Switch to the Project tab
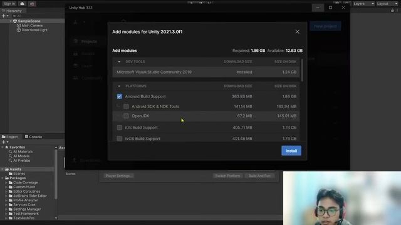The height and width of the screenshot is (225, 401). (x=10, y=137)
